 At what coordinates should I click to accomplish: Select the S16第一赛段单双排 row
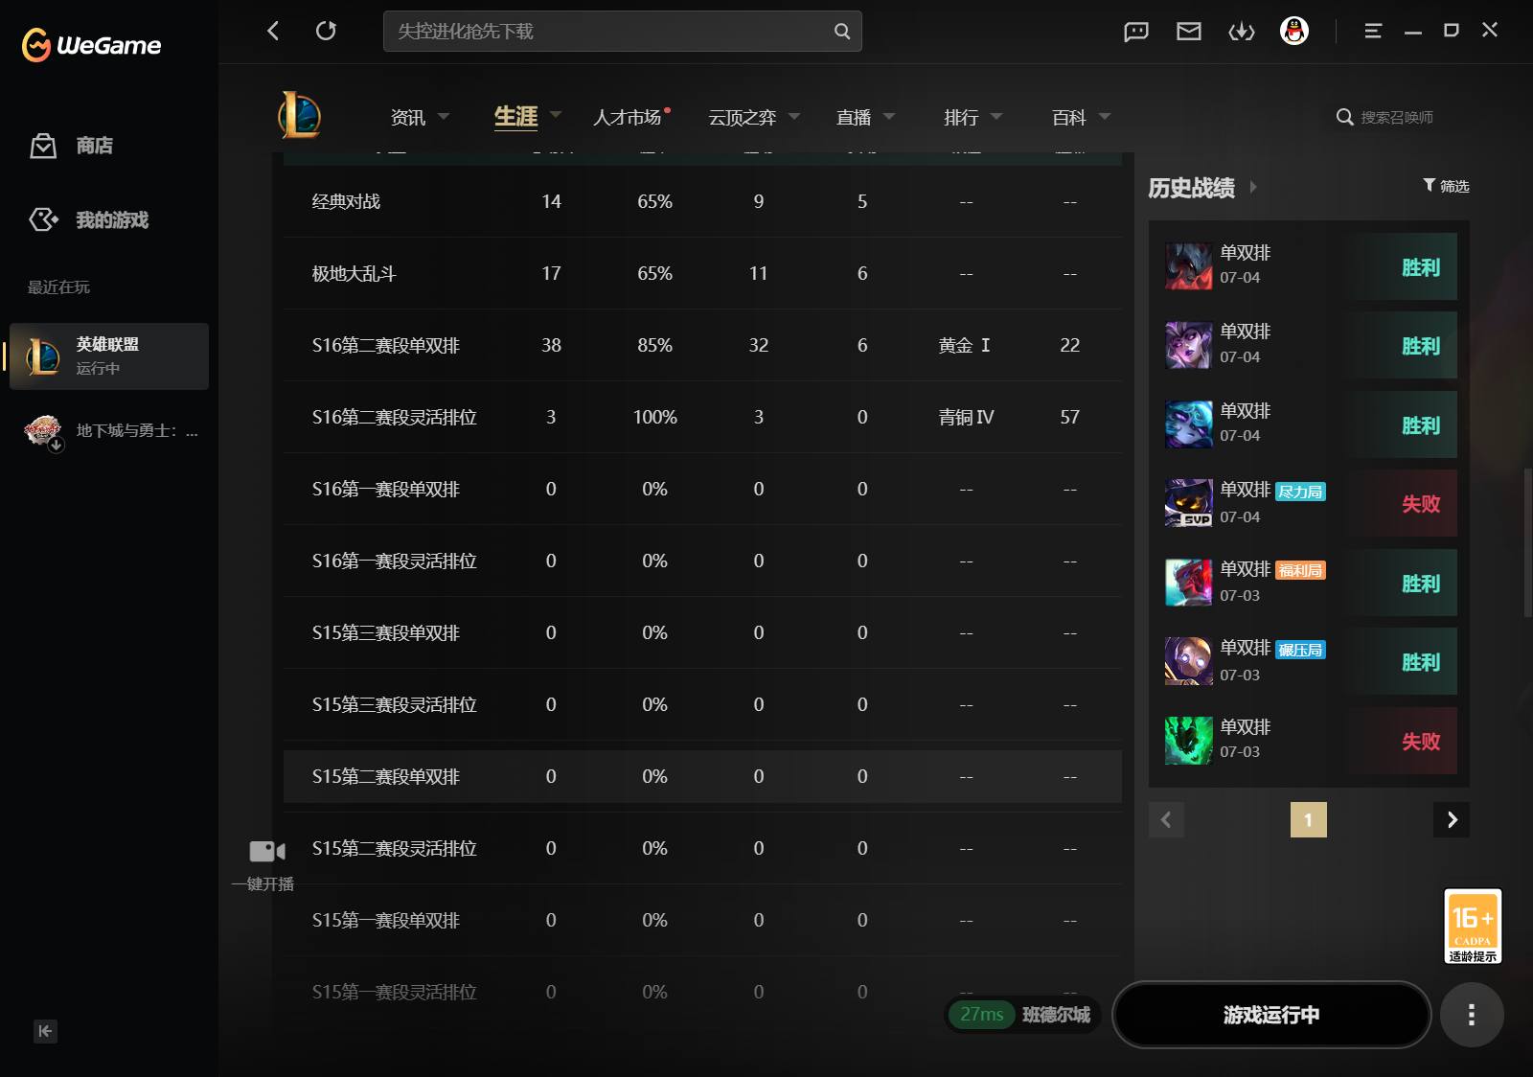click(x=702, y=489)
